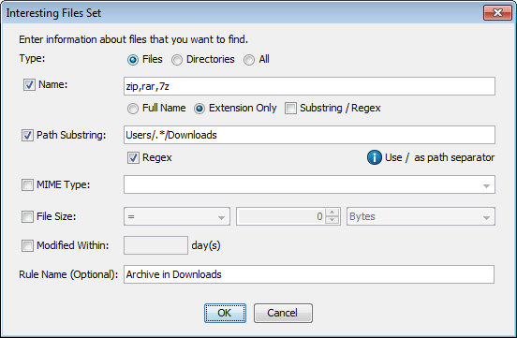The height and width of the screenshot is (338, 517).
Task: Click the blue info icon near path separator
Action: coord(375,157)
